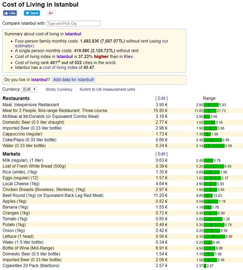Select 'McMeal at McDonalds' row label
The height and width of the screenshot is (270, 243).
coord(51,116)
